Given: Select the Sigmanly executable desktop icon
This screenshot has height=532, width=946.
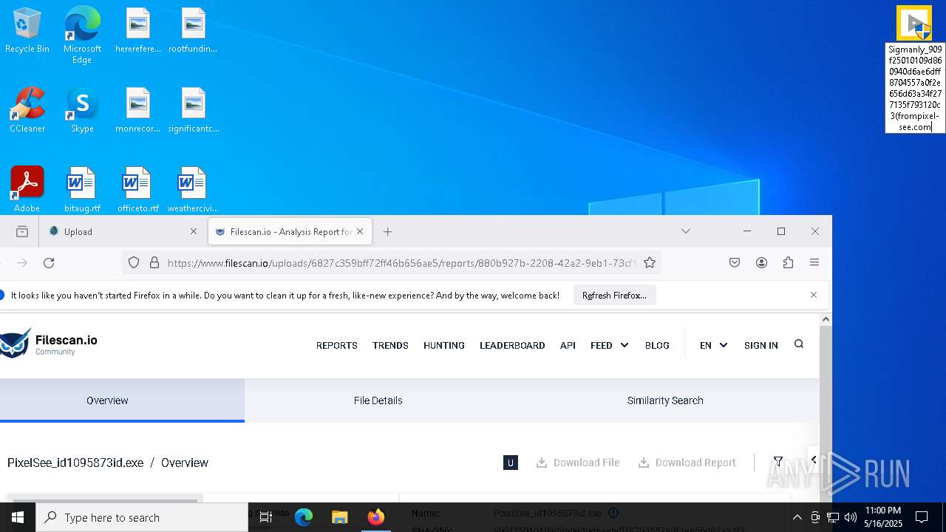Looking at the screenshot, I should click(x=914, y=23).
